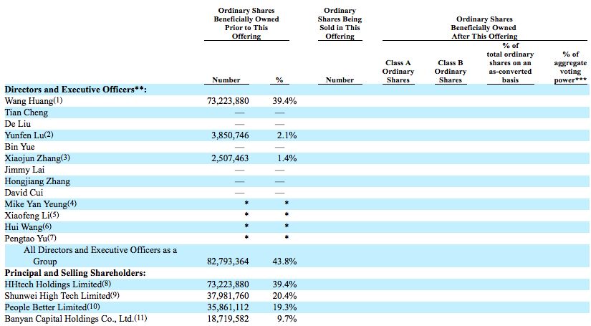
Task: Select Yunfen Lu(2) name cell
Action: [x=29, y=135]
